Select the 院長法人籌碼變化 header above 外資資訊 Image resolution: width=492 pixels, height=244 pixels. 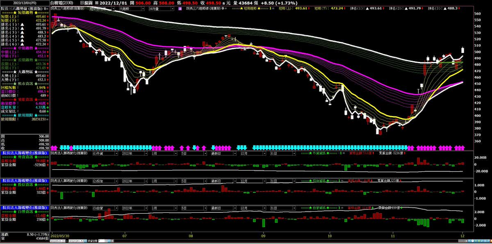coord(25,152)
